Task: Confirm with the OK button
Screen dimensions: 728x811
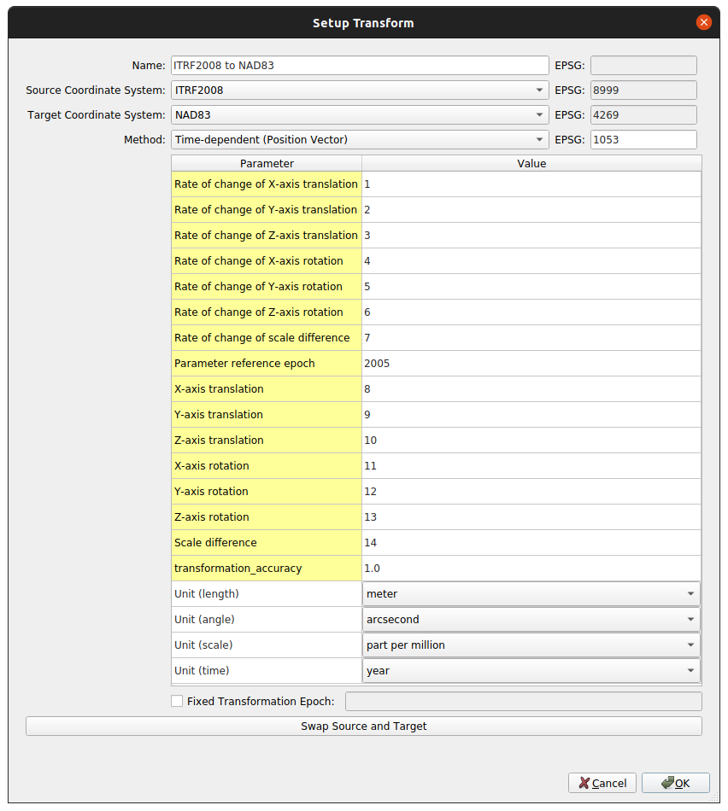Action: tap(676, 783)
